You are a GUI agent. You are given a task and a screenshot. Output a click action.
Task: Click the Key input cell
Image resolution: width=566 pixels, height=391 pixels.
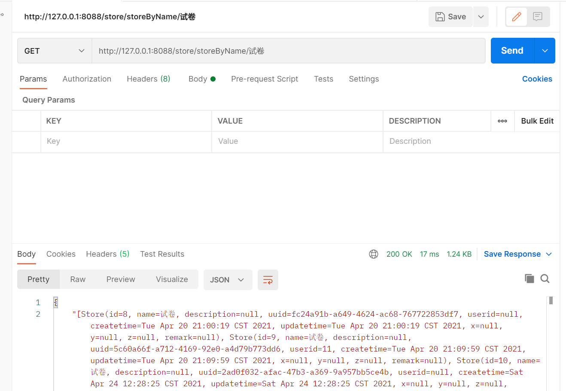126,142
